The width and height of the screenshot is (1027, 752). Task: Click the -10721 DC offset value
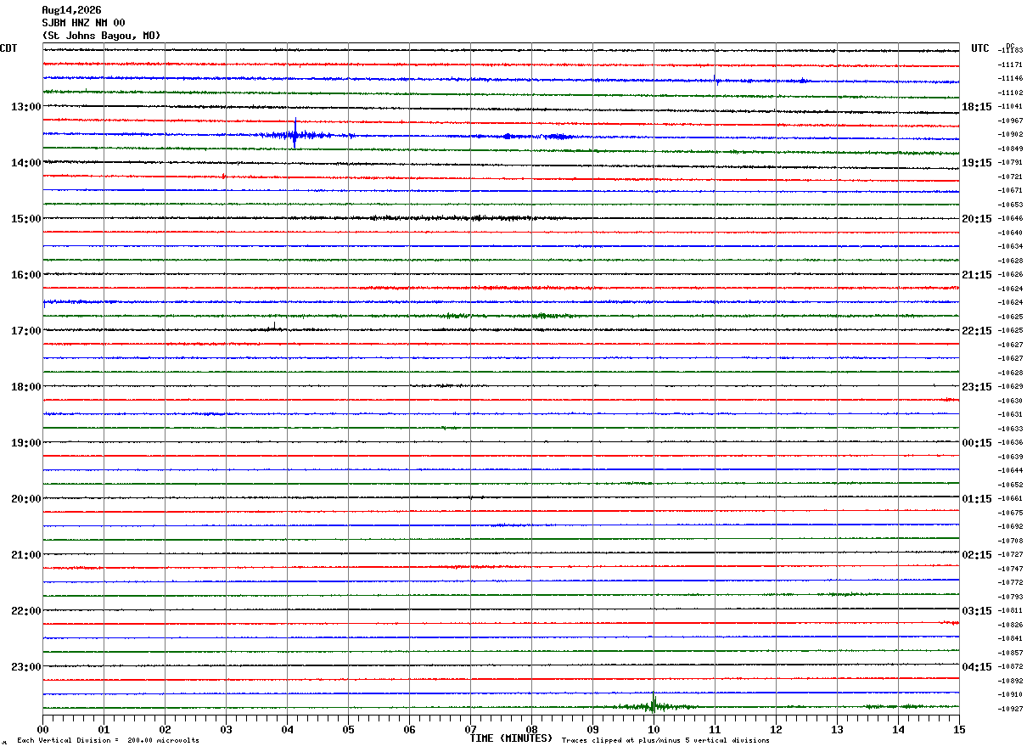tap(1010, 177)
